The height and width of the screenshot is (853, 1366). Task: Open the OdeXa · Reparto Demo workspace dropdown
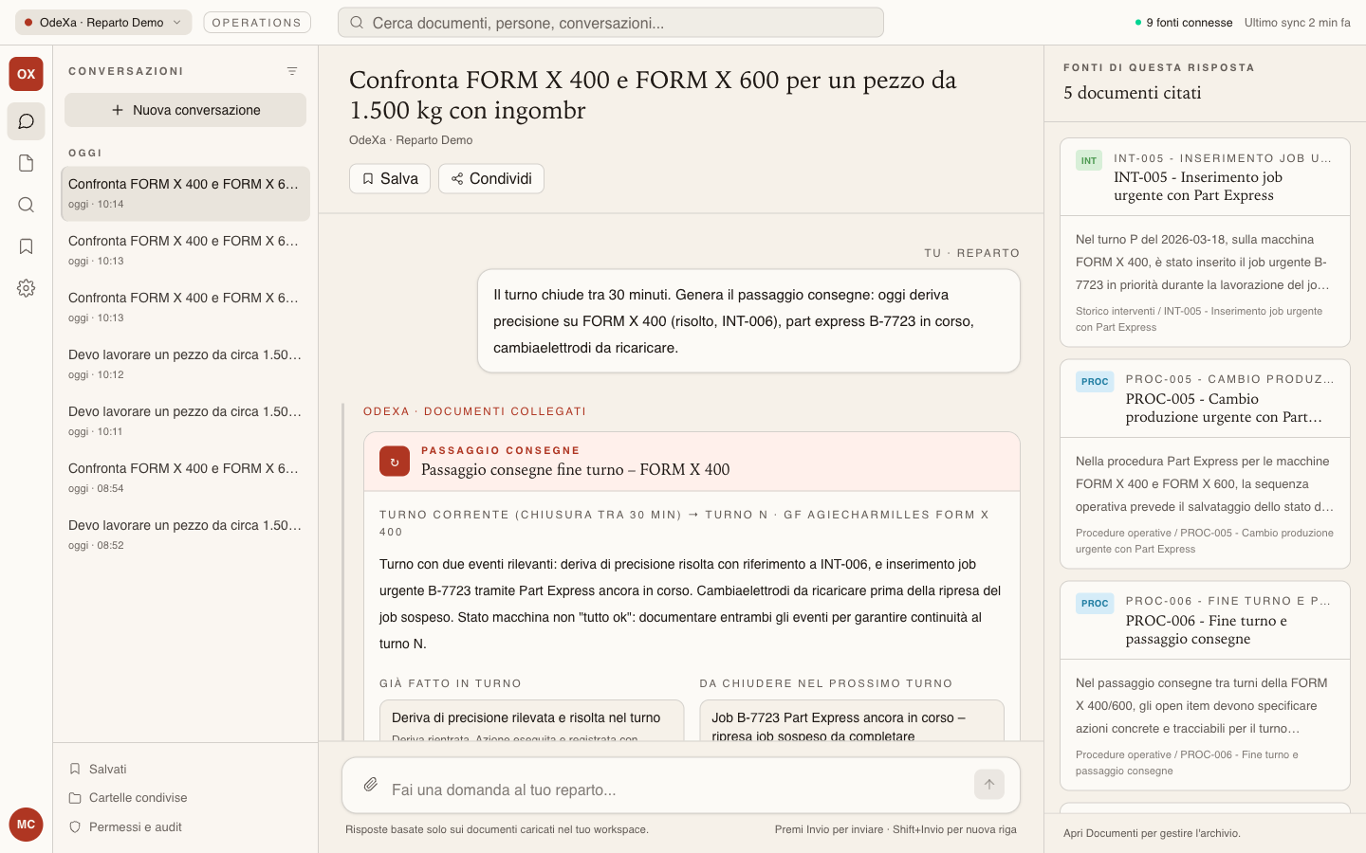(x=102, y=21)
